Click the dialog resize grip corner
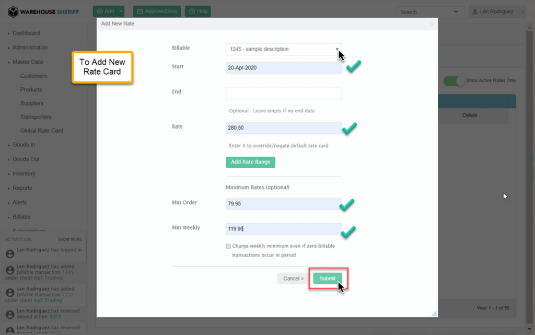 pos(434,313)
